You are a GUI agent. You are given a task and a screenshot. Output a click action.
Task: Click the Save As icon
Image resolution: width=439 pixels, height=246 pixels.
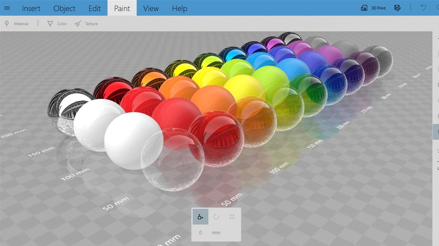click(x=397, y=8)
